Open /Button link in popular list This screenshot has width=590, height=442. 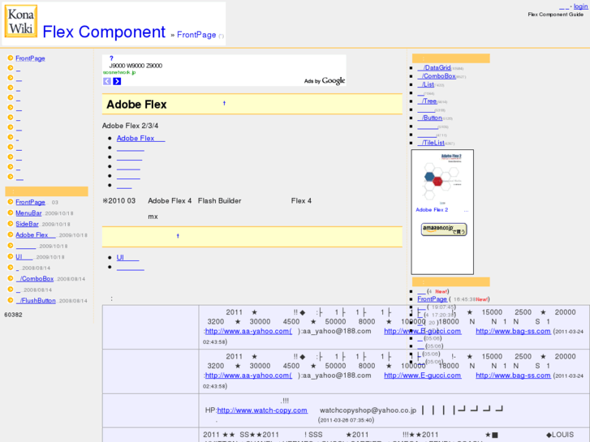point(429,118)
